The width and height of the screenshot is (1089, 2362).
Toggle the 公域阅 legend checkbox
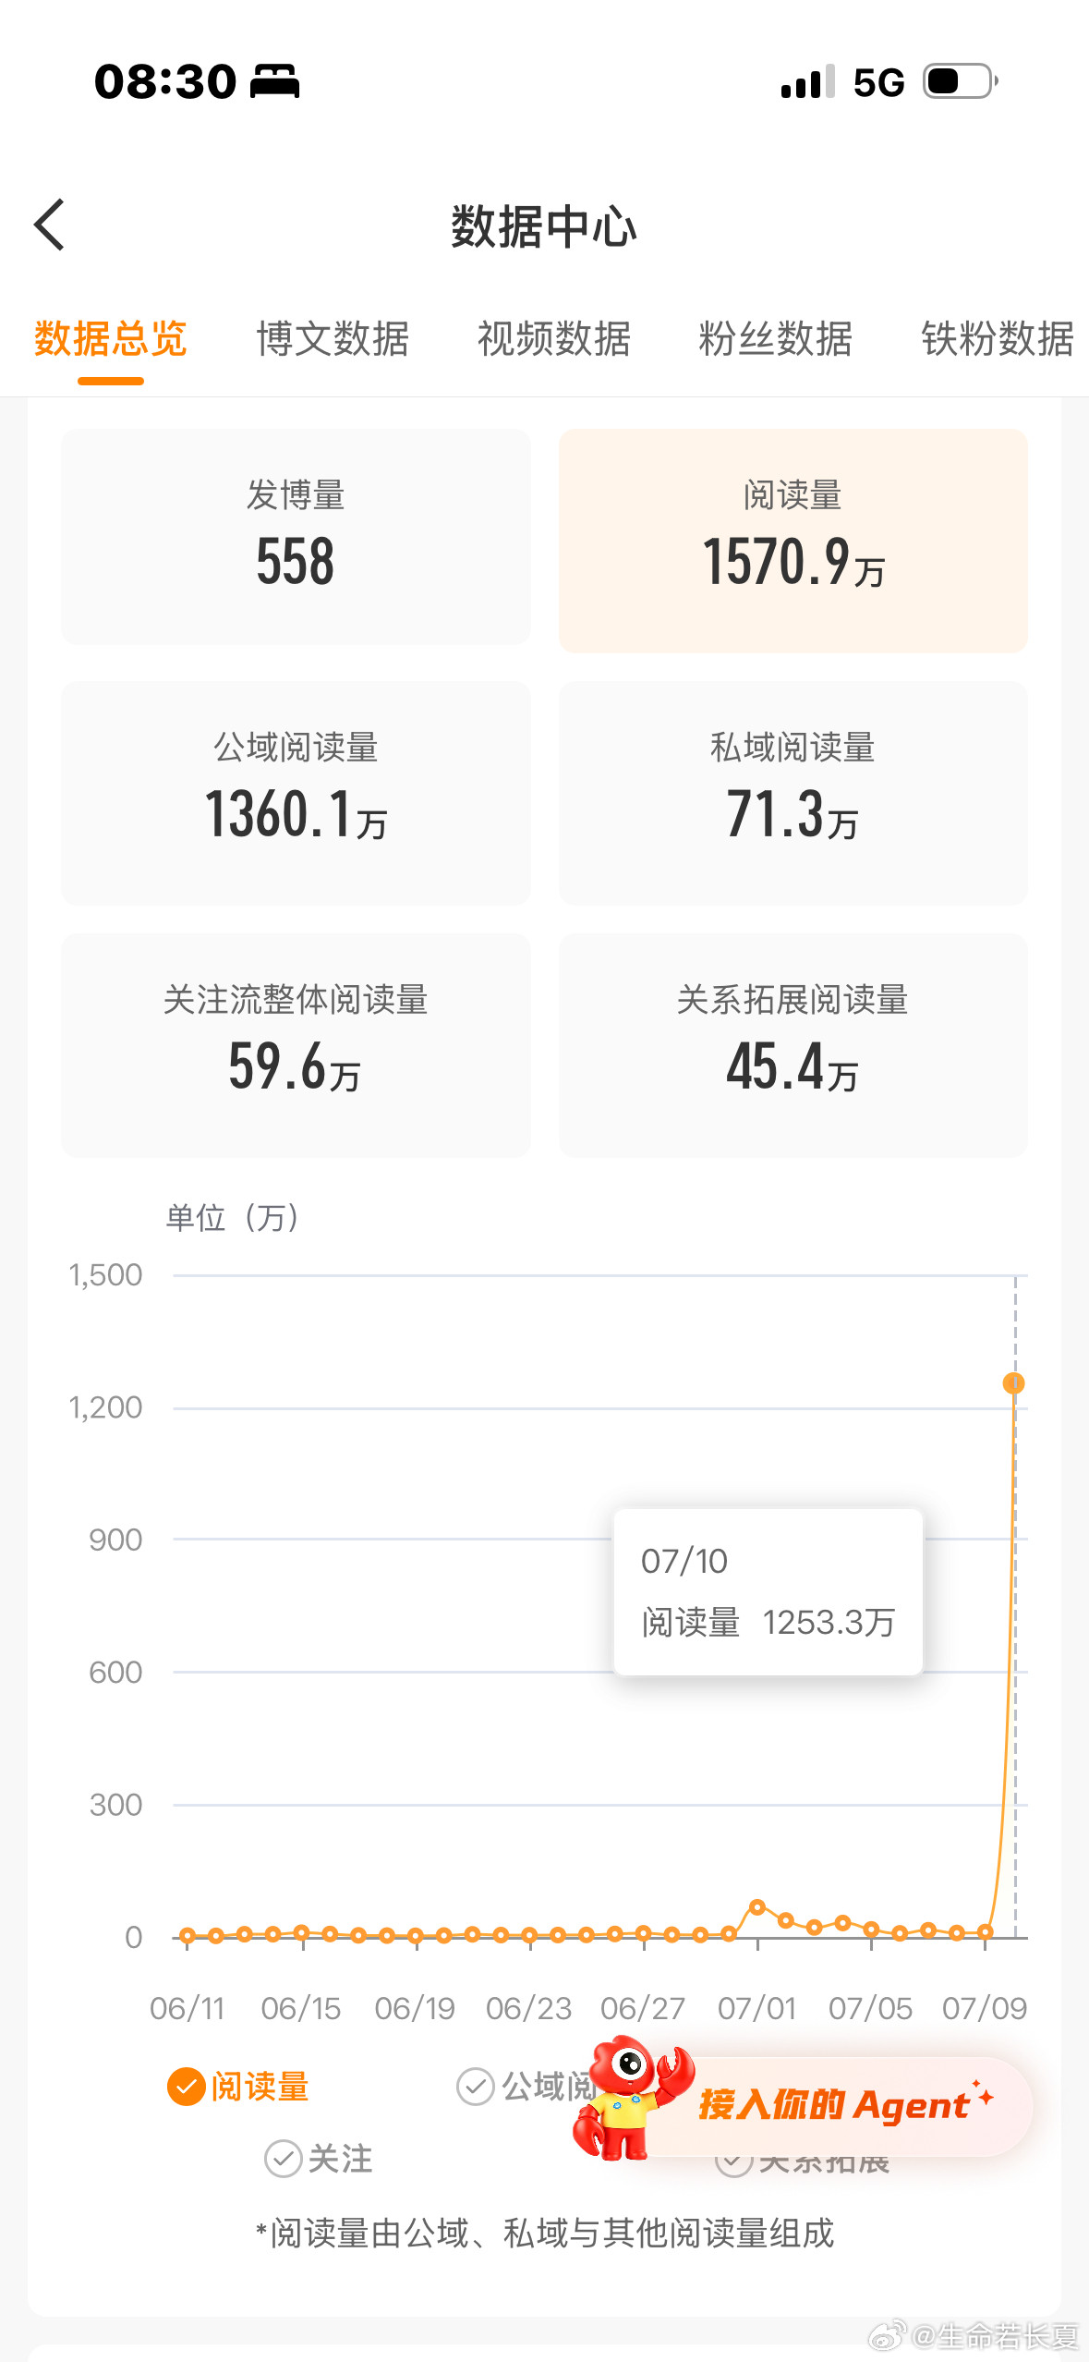click(476, 2087)
